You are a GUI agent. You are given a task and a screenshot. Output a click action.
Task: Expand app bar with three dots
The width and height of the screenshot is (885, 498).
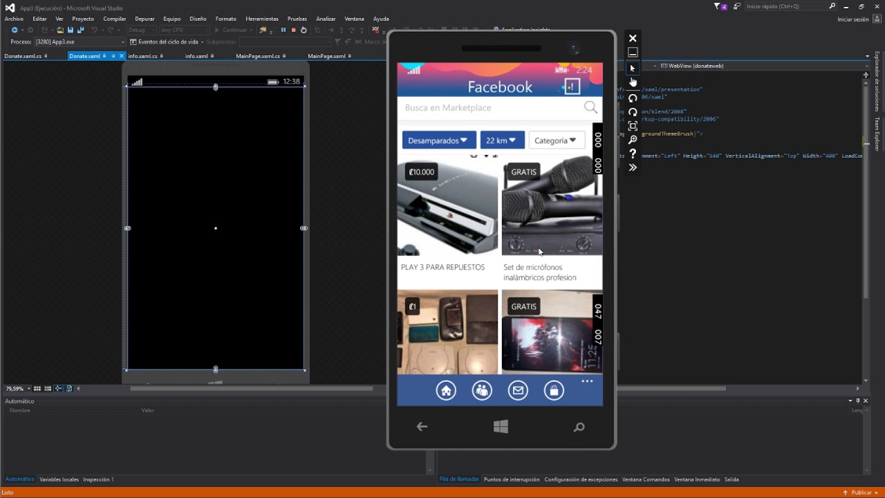(x=587, y=381)
